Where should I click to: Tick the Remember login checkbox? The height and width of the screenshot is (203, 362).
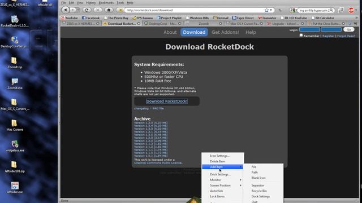point(301,35)
